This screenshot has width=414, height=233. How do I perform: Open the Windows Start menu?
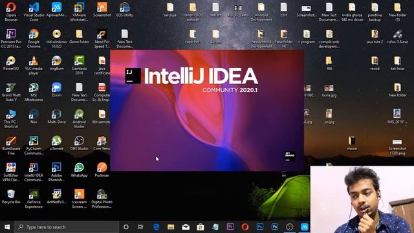click(x=7, y=227)
